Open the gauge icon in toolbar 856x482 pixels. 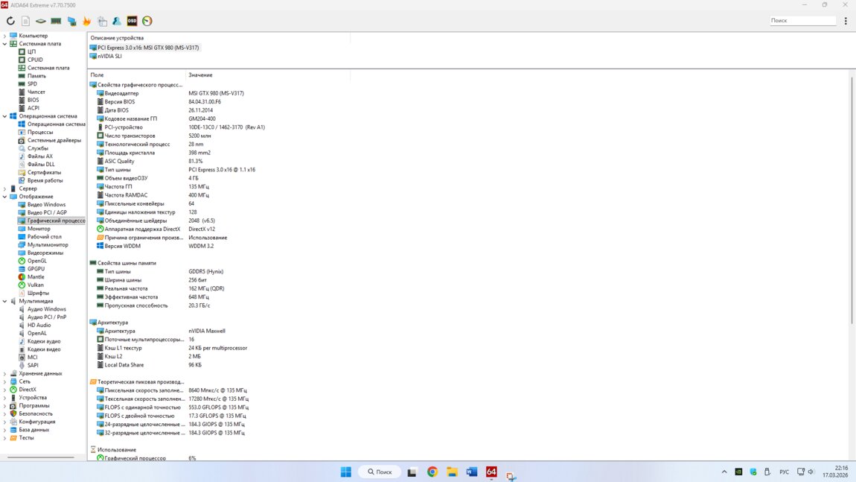click(x=147, y=21)
